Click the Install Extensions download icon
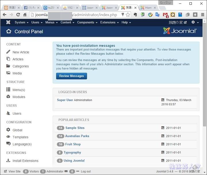This screenshot has width=207, height=175. coord(8,160)
